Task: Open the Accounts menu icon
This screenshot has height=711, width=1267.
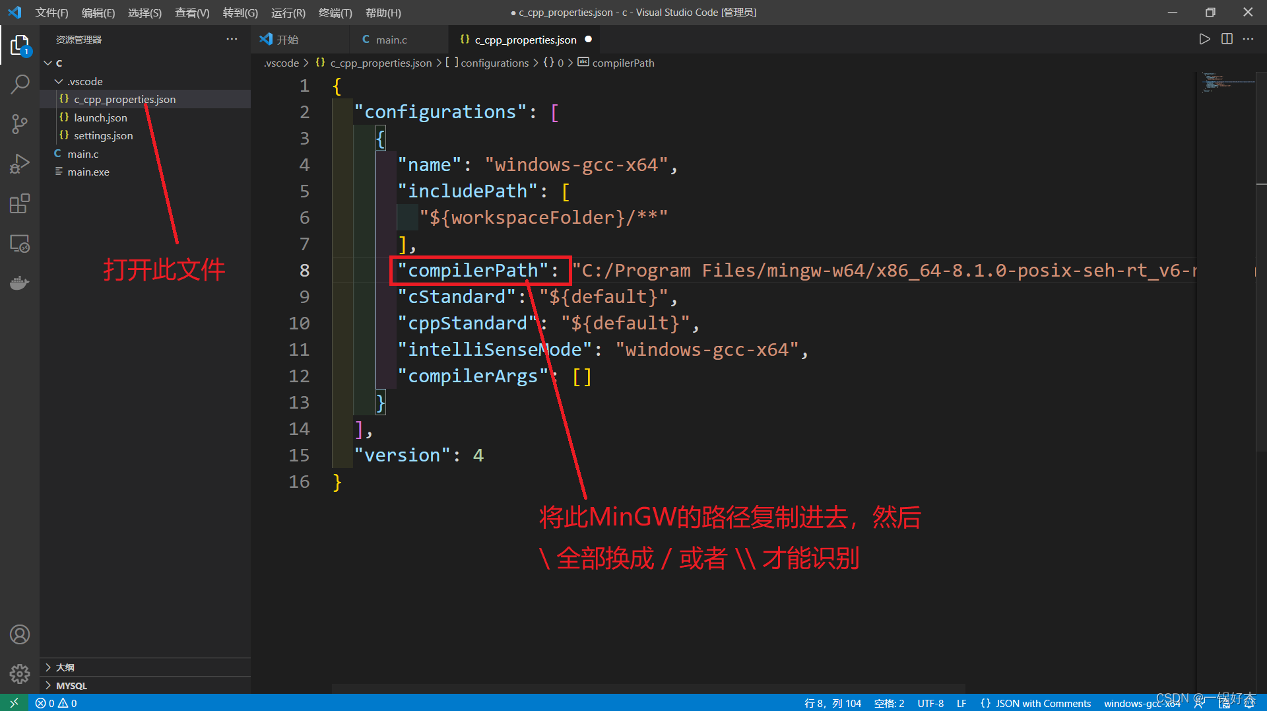Action: click(x=20, y=634)
